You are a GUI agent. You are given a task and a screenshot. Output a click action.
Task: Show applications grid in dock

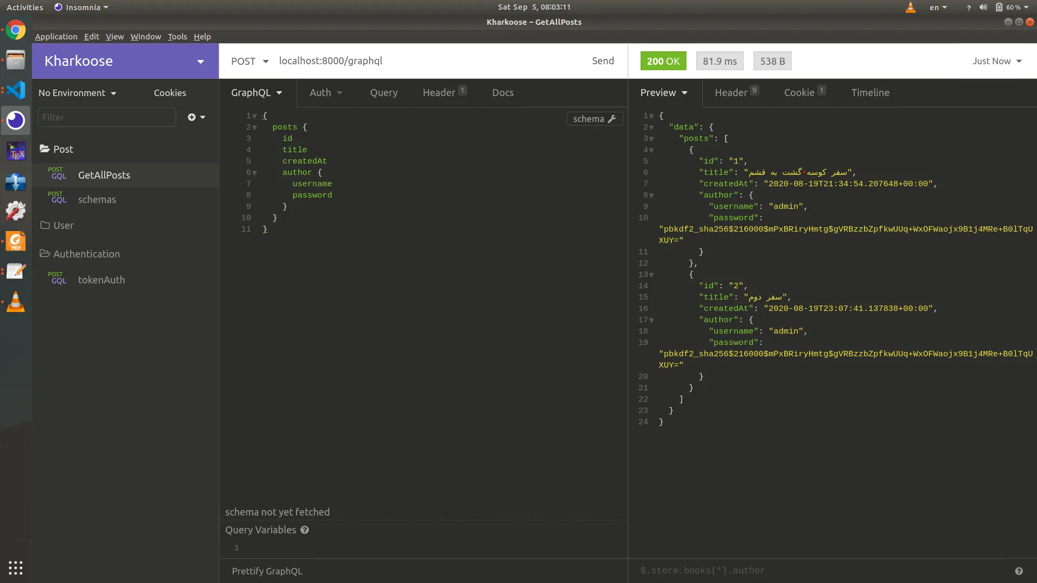16,567
